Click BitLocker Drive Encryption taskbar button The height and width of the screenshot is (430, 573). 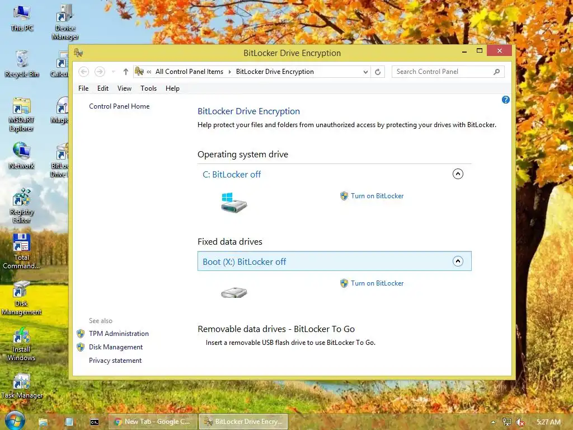tap(243, 422)
